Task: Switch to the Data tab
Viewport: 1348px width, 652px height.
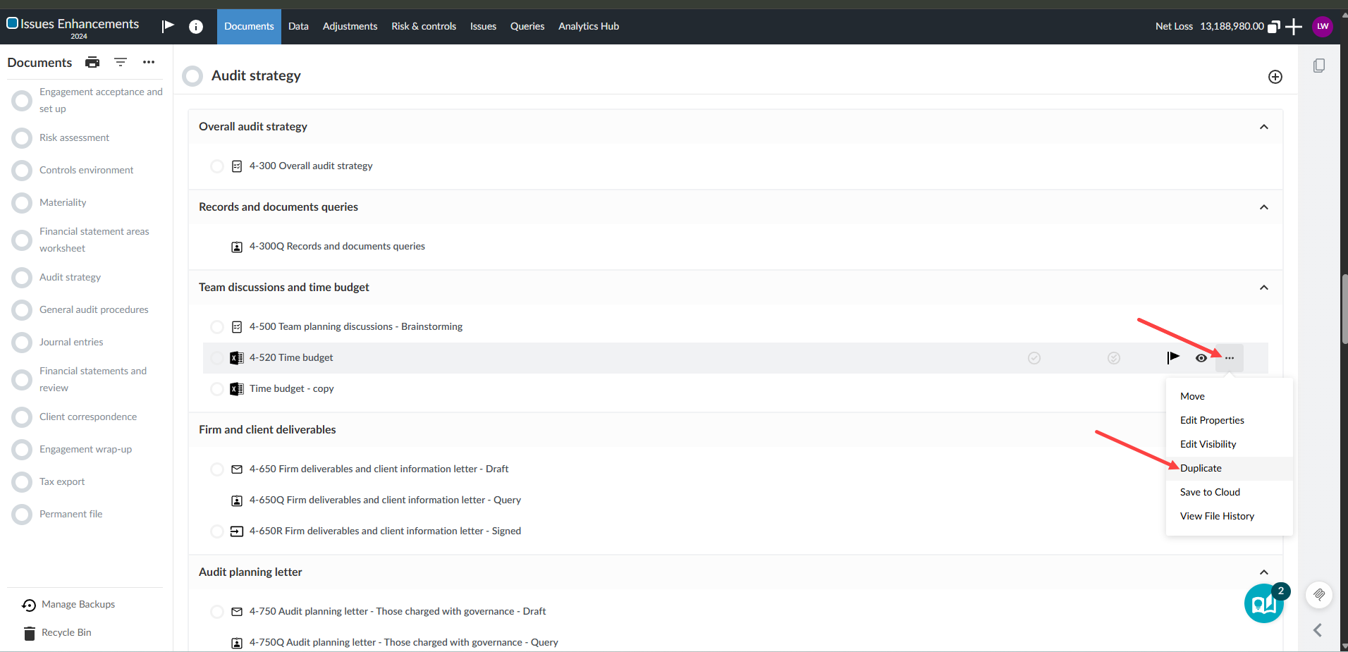Action: (x=298, y=27)
